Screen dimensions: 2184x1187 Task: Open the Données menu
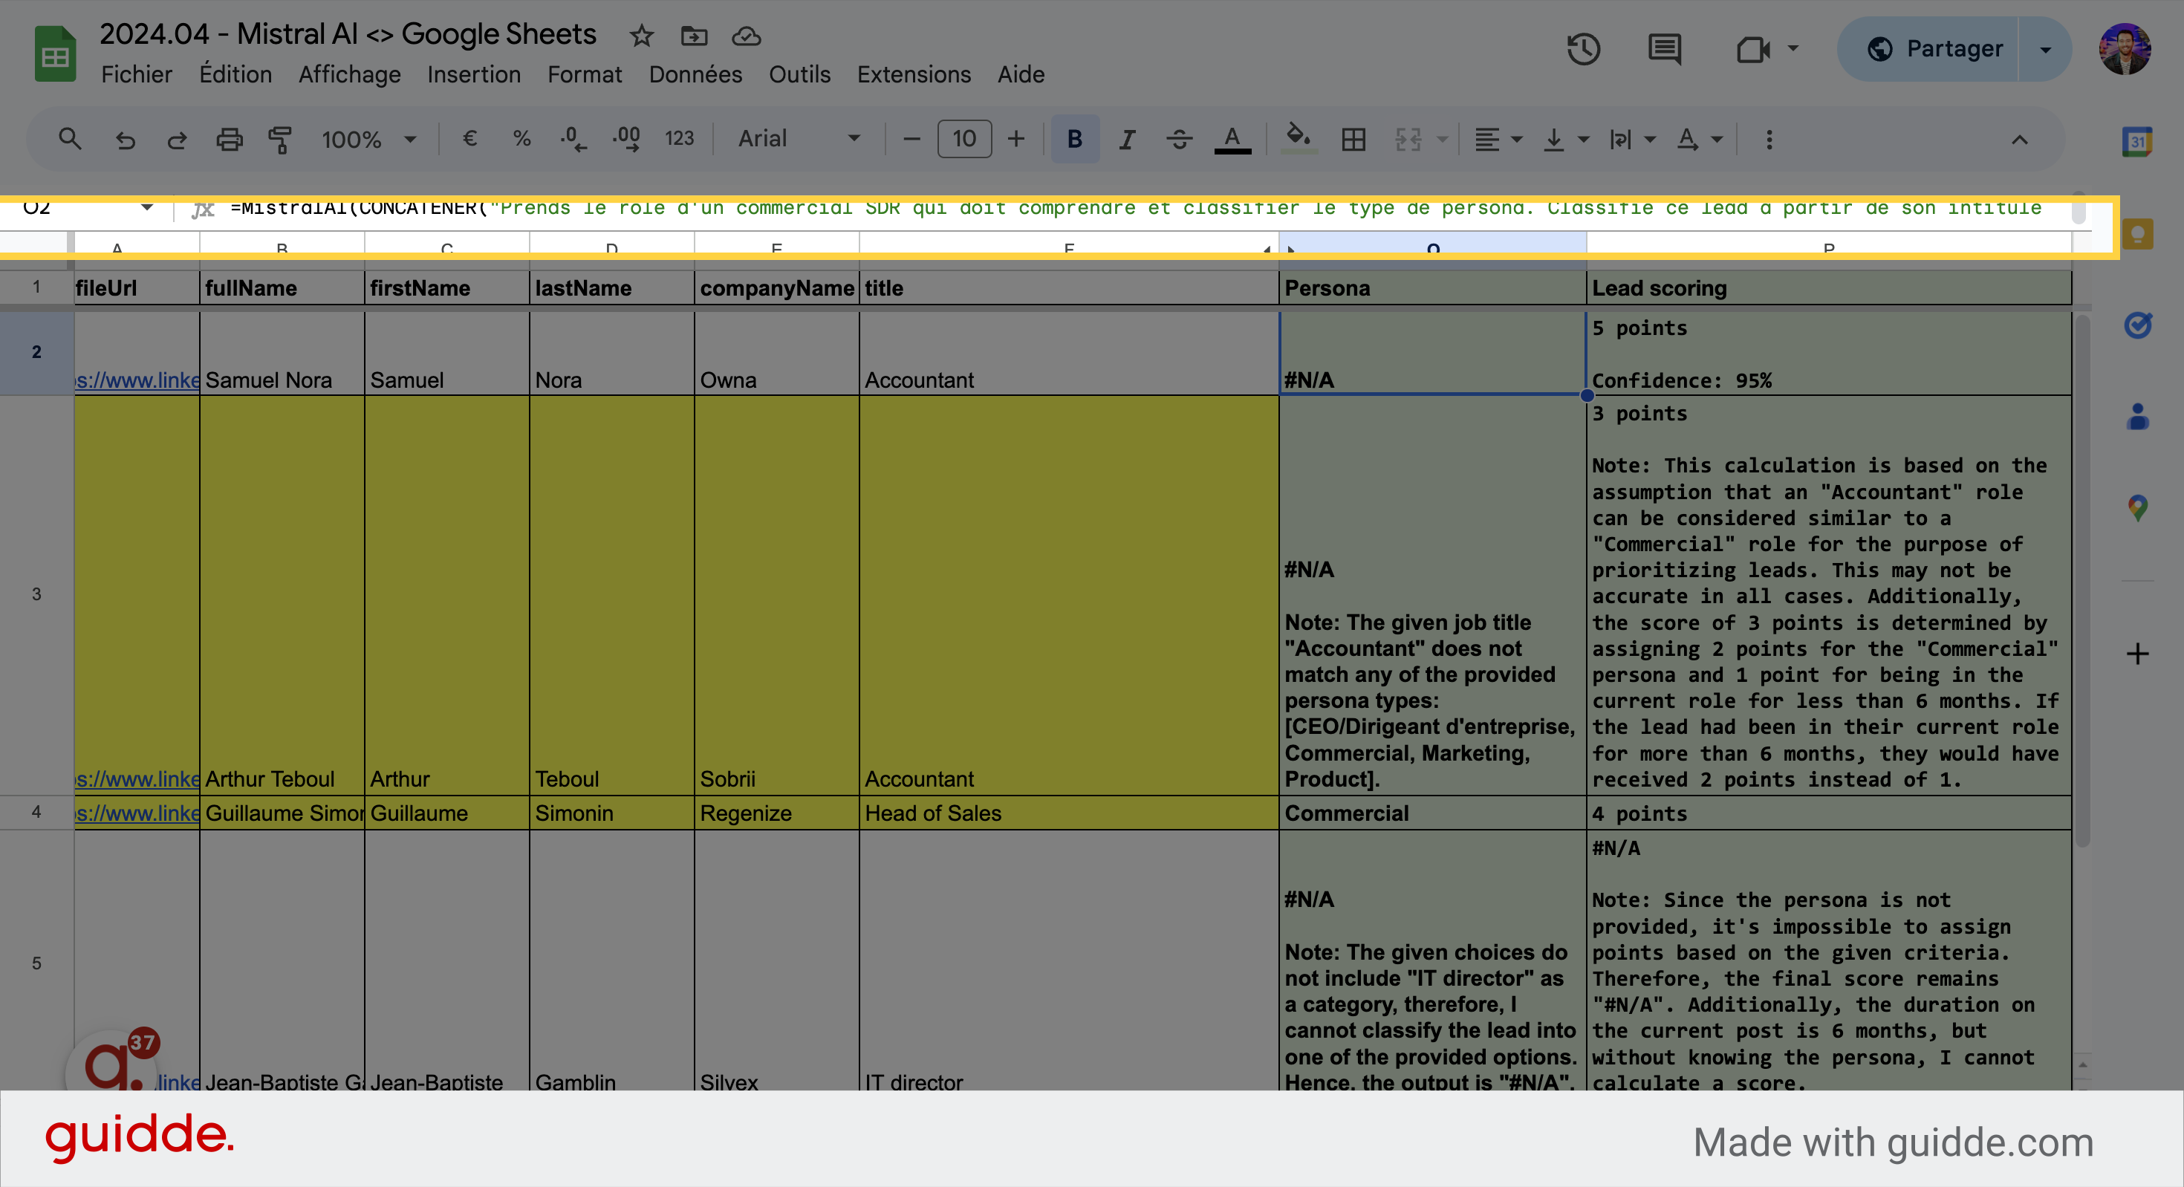point(695,74)
